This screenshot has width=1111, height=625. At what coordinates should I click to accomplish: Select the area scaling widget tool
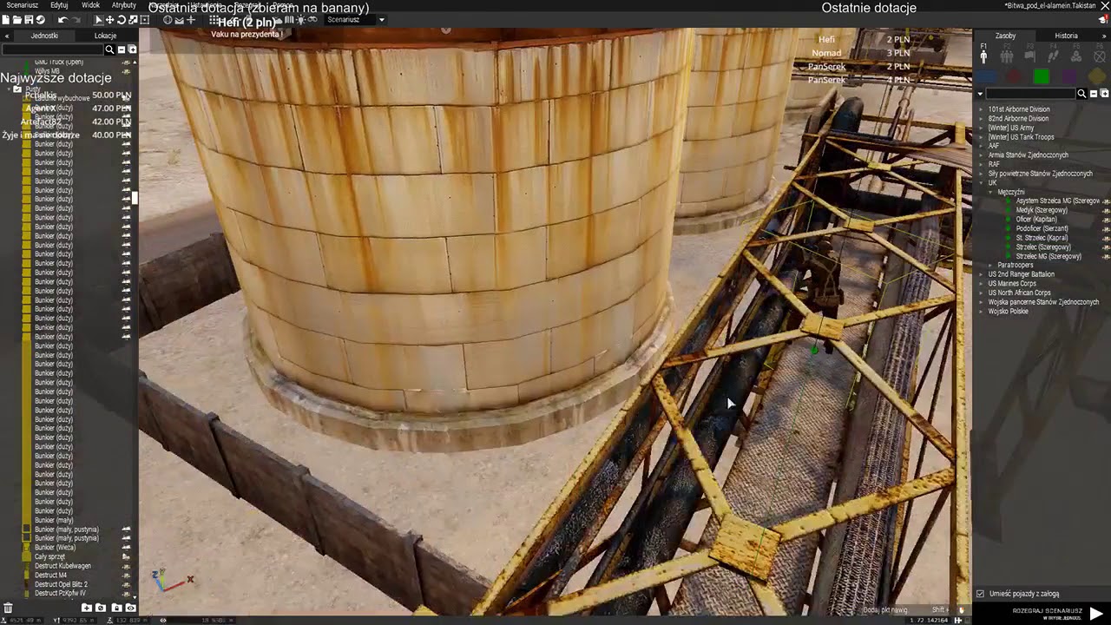click(144, 19)
